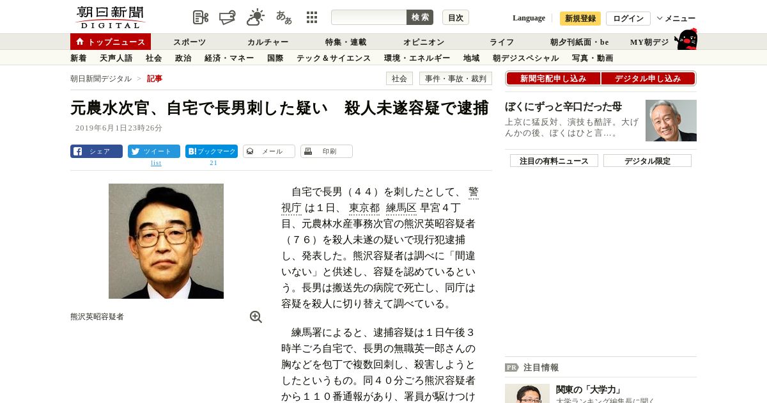
Task: Click the ログイン login button
Action: coord(628,19)
